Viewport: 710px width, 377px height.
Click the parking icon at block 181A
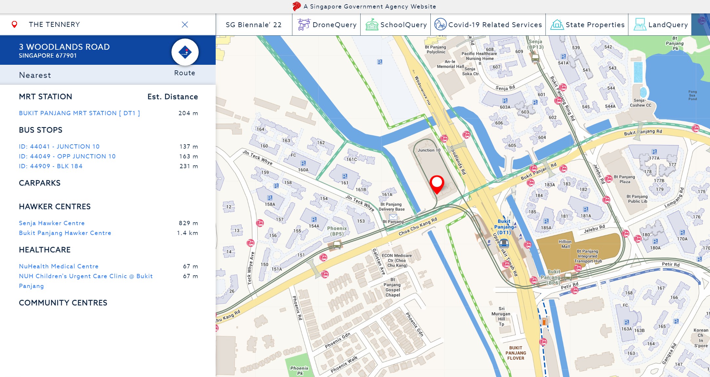tap(585, 209)
